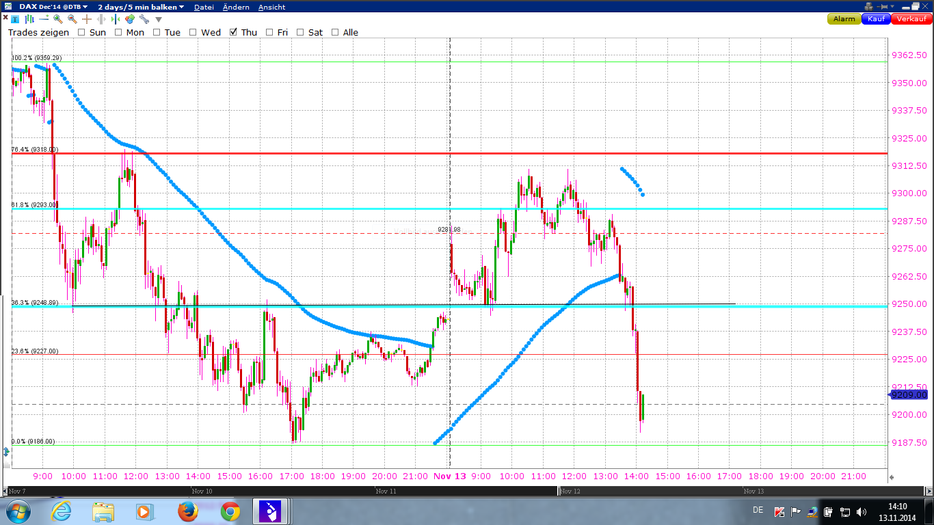
Task: Disable the Thu trades checkbox
Action: [234, 32]
